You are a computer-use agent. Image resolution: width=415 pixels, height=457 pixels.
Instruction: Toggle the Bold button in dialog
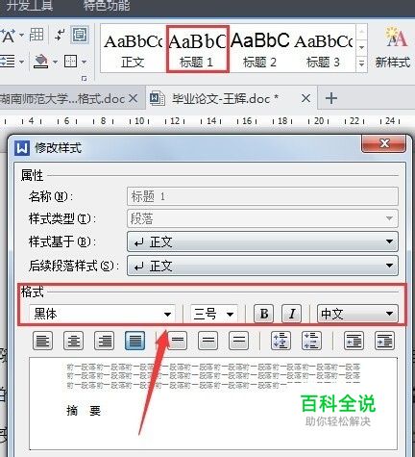pyautogui.click(x=264, y=314)
